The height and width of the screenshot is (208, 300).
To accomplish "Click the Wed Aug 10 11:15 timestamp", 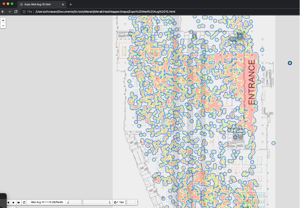I will point(47,202).
